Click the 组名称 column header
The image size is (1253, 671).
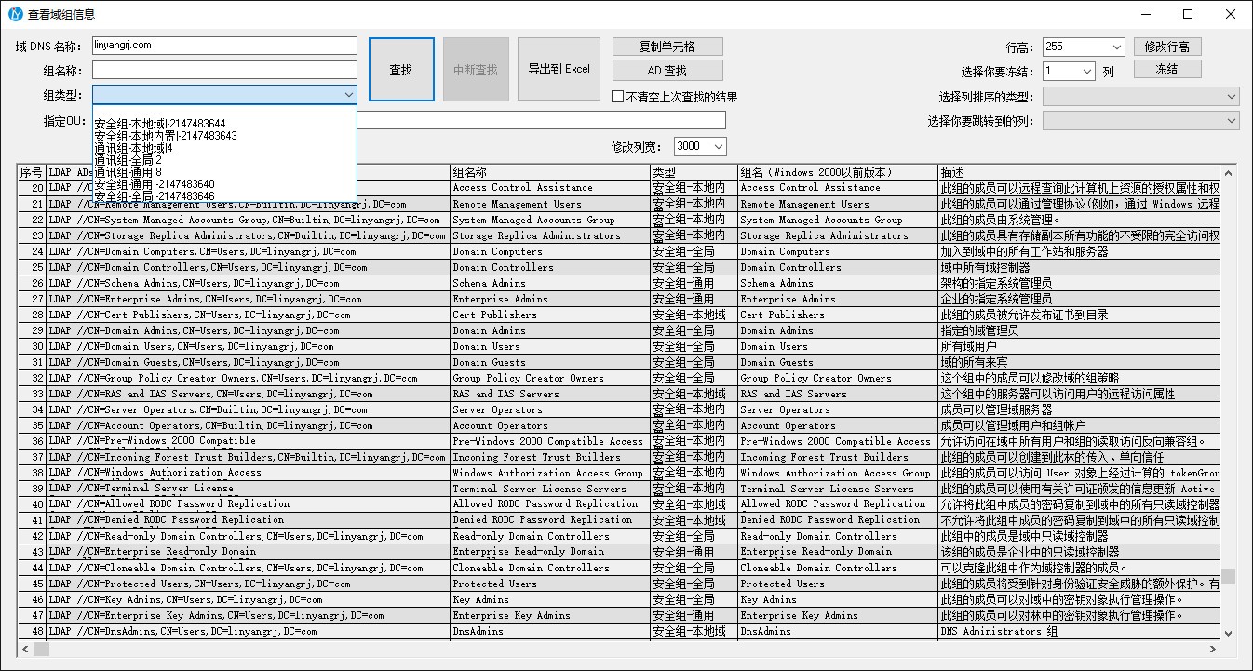[x=549, y=172]
